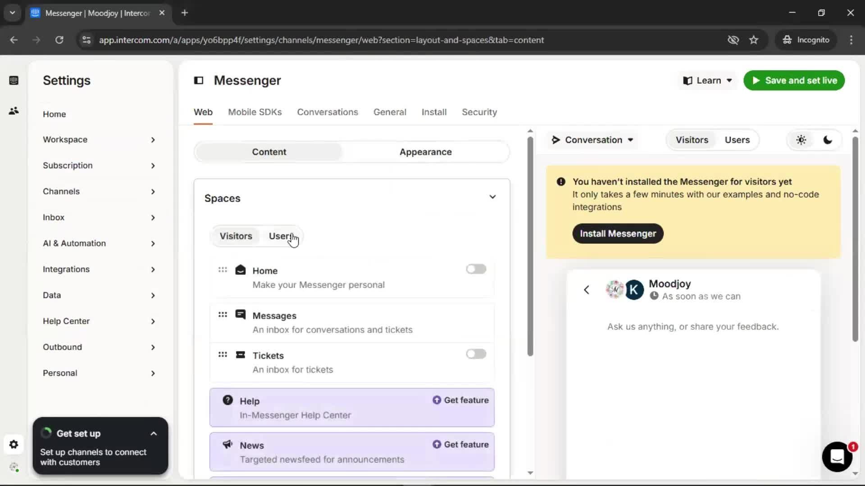
Task: Click the settings panel vertical scrollbar
Action: point(530,247)
